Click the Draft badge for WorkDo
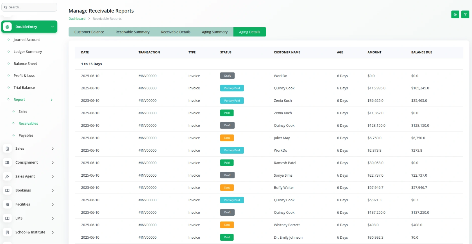 (227, 76)
